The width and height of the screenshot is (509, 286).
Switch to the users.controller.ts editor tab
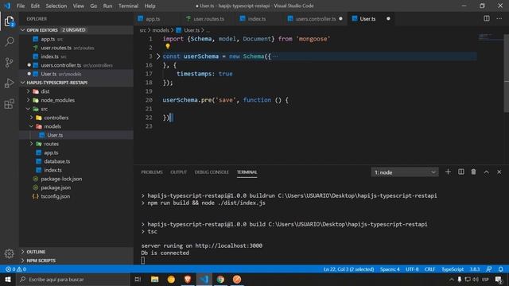coord(315,19)
